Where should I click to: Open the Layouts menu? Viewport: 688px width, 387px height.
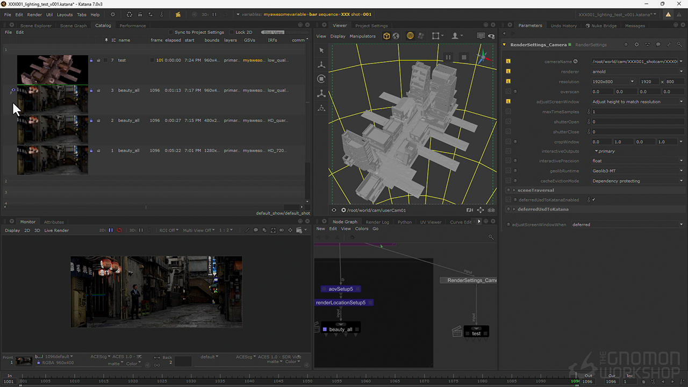click(64, 15)
